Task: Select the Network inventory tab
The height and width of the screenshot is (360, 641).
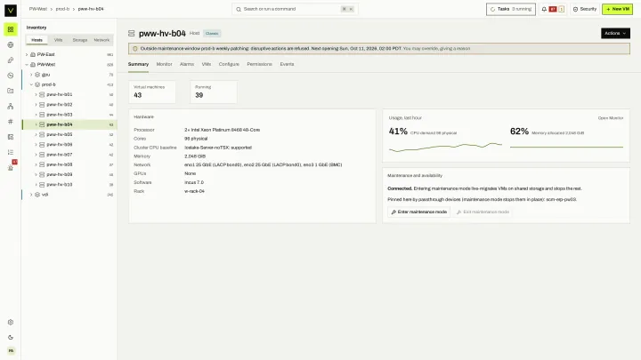Action: point(101,40)
